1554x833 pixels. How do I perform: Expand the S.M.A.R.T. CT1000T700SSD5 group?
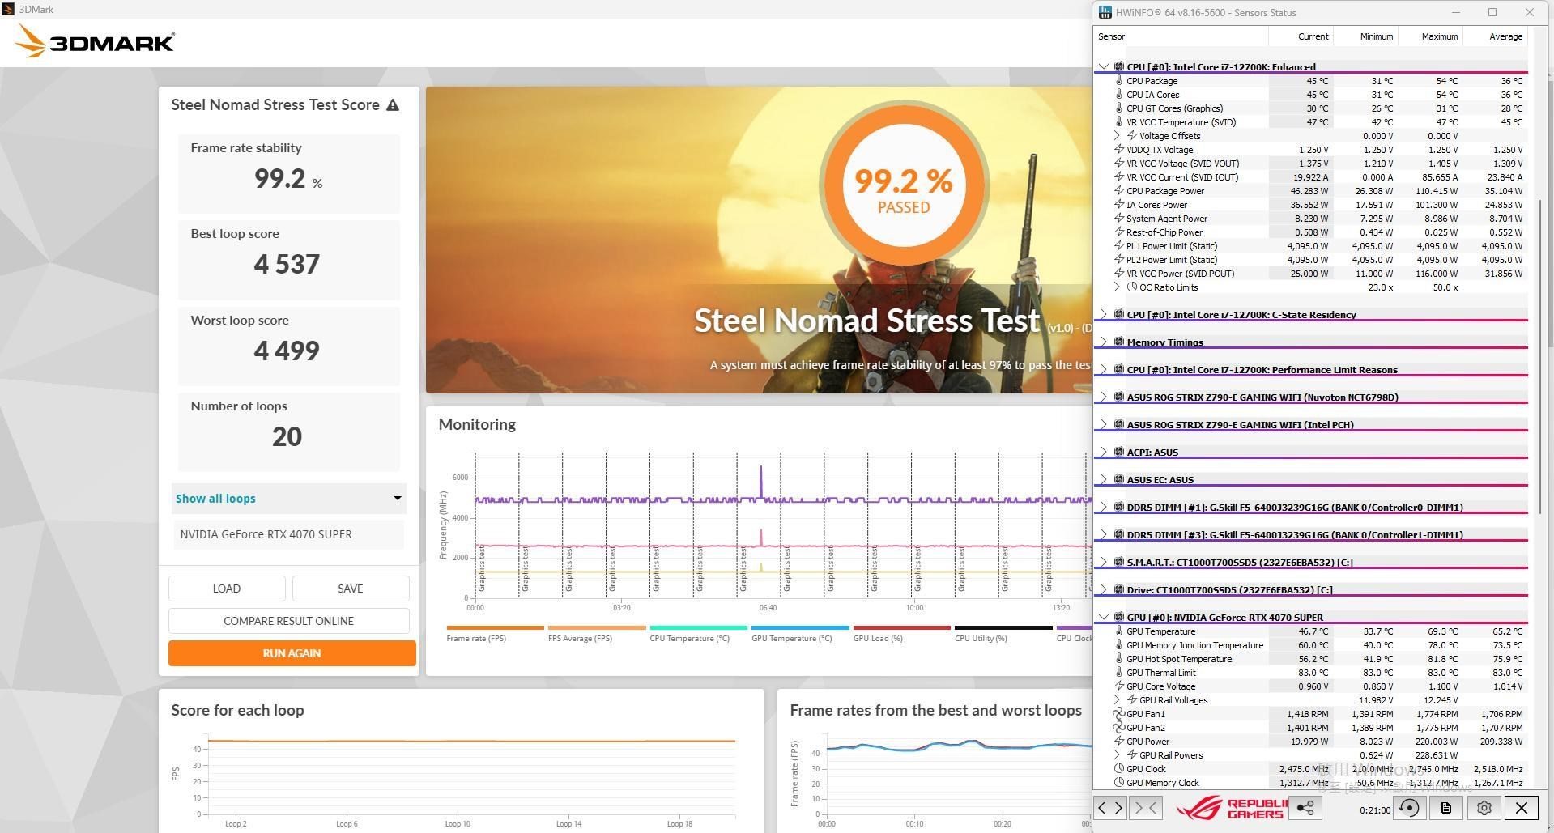(1104, 563)
